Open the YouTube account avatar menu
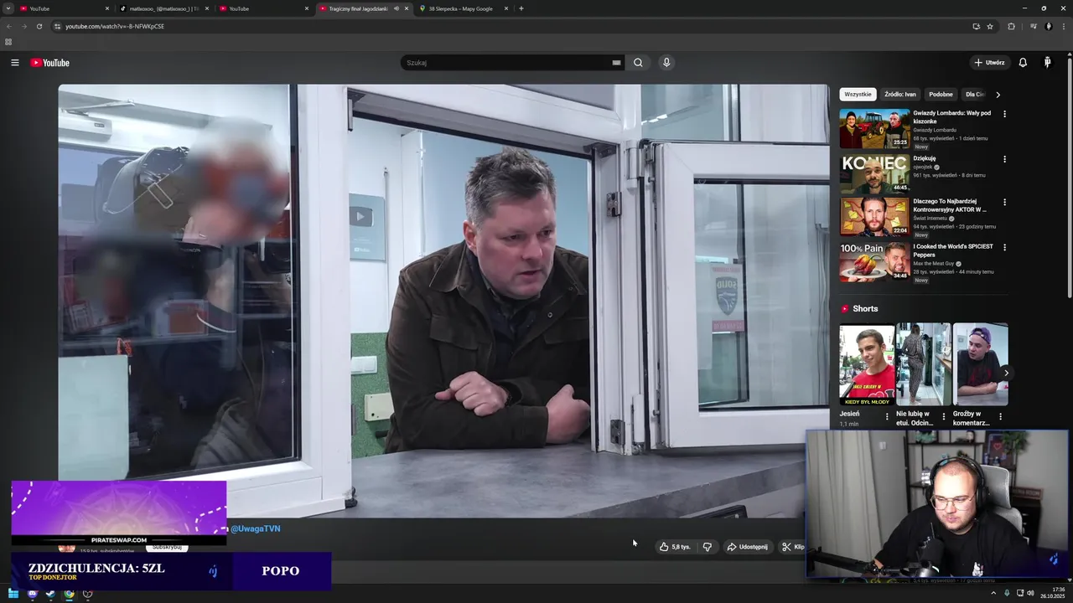 coord(1047,63)
